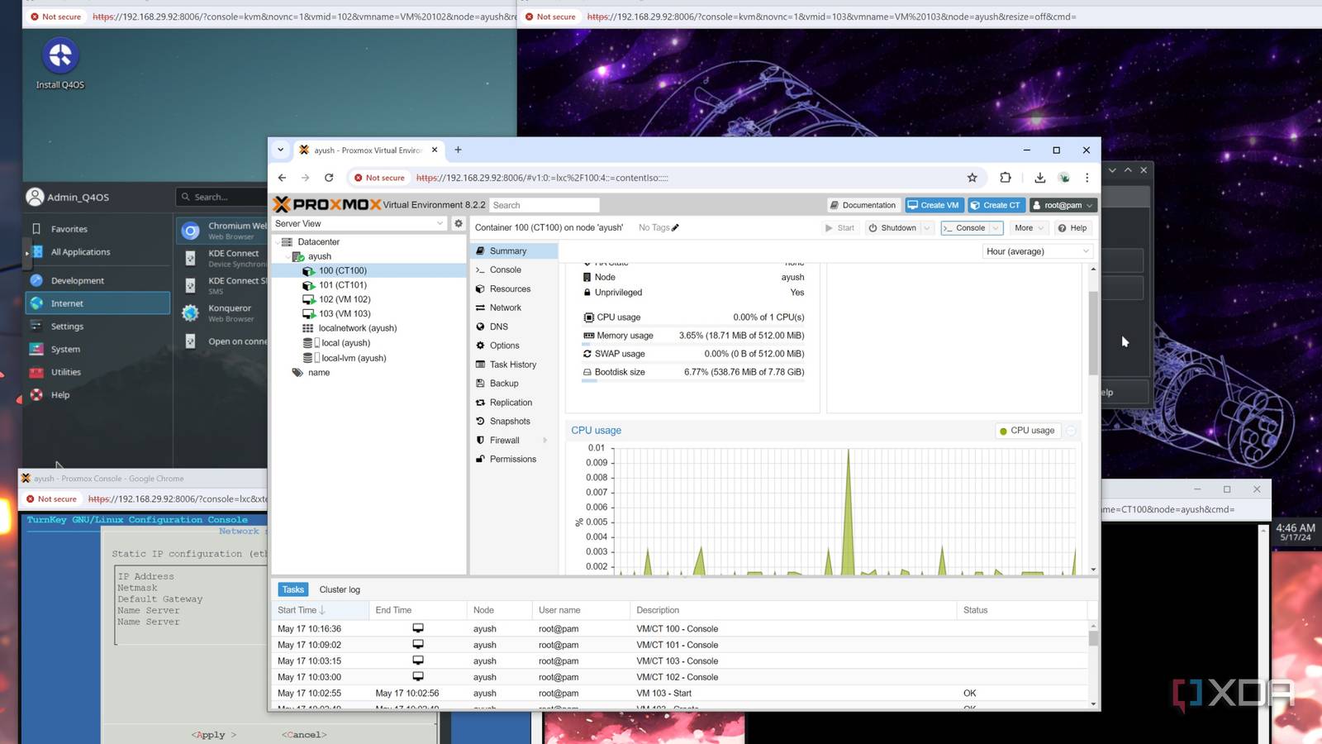This screenshot has height=744, width=1322.
Task: Open the Summary panel for CT100
Action: pyautogui.click(x=507, y=250)
